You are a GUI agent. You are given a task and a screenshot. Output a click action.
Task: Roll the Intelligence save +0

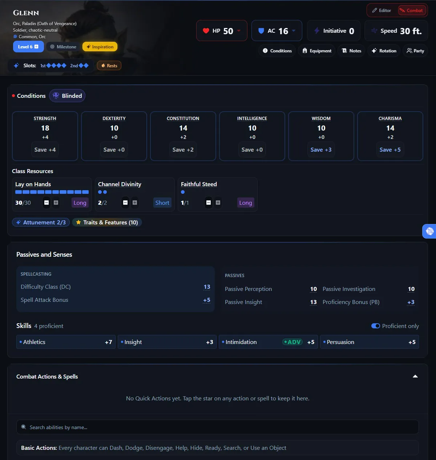tap(252, 150)
